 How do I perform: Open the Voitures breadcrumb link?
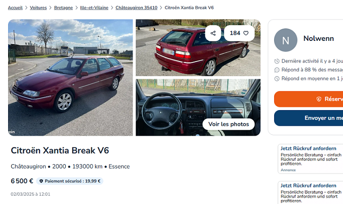coord(38,8)
